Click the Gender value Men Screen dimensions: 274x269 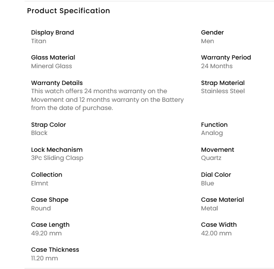coord(207,41)
